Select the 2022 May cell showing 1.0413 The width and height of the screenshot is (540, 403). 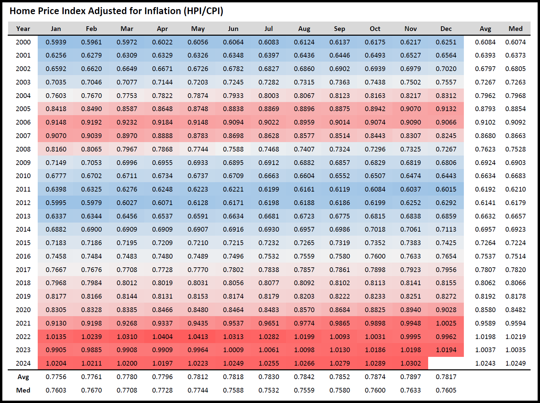198,337
